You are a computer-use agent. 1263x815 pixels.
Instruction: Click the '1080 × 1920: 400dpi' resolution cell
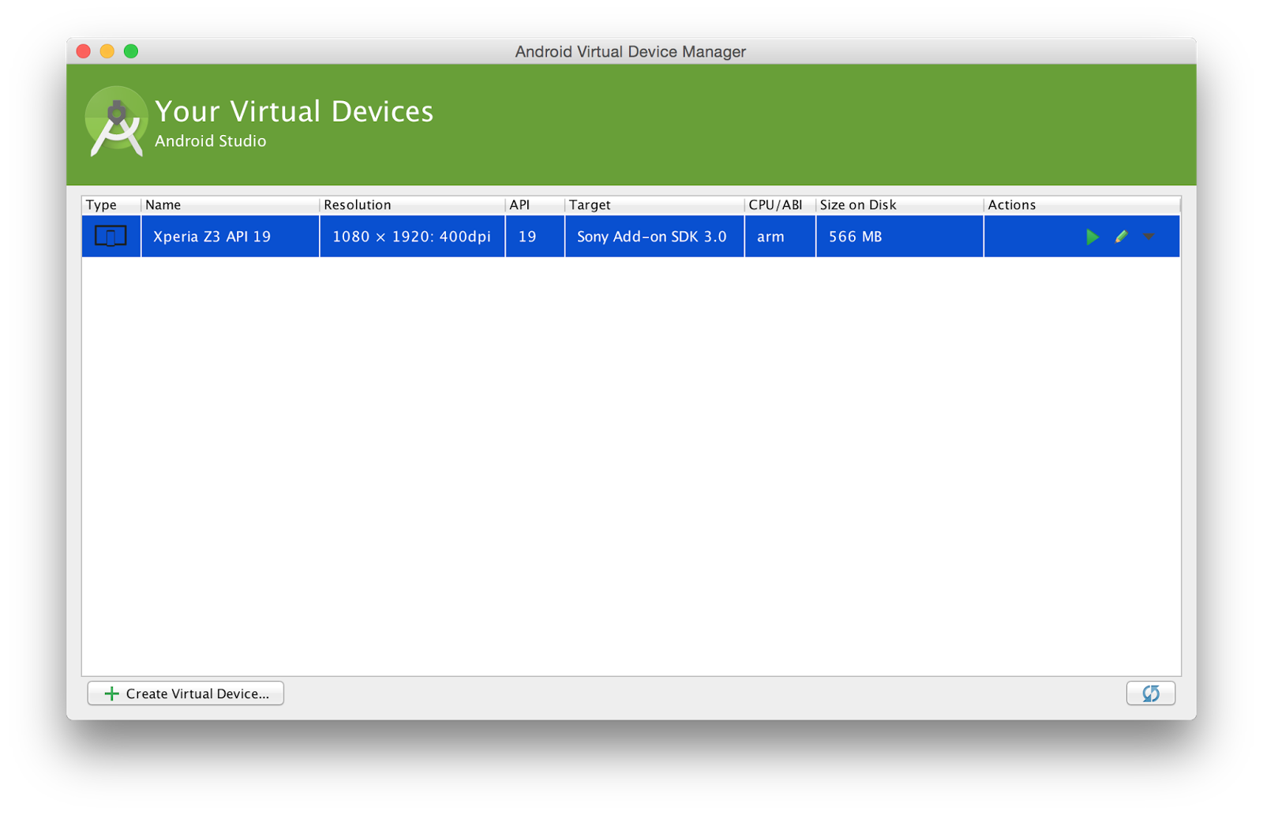coord(412,237)
